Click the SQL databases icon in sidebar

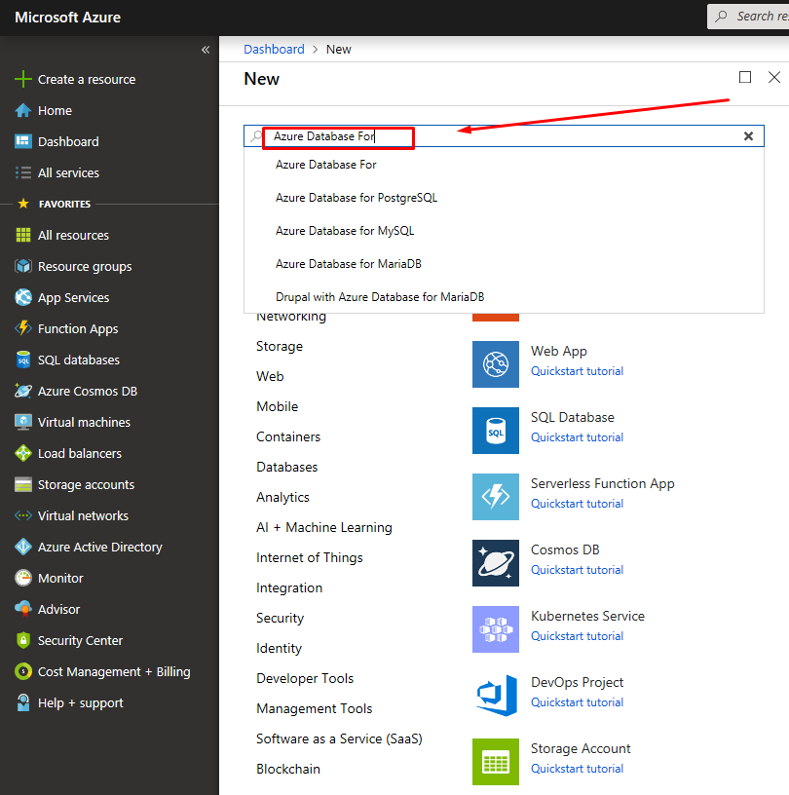coord(23,360)
